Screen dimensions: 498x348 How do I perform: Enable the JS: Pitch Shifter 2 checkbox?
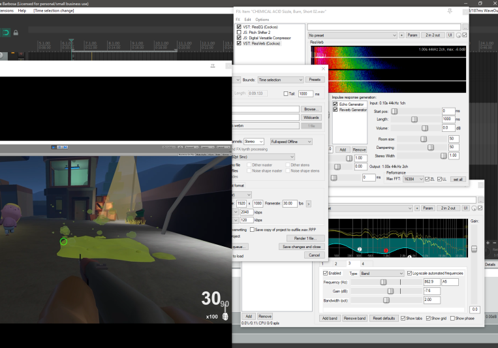(239, 33)
